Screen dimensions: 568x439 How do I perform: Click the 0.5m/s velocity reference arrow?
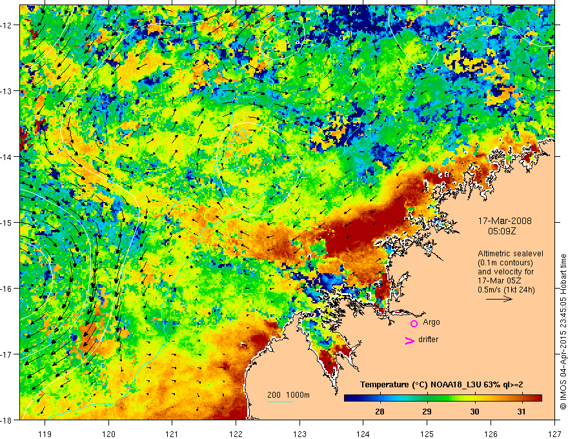point(499,299)
